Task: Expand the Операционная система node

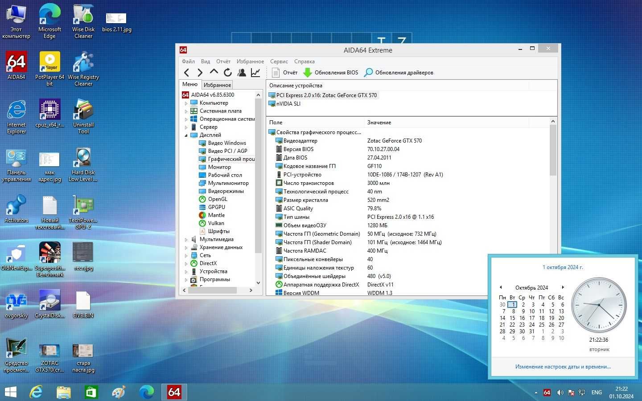Action: (x=186, y=119)
